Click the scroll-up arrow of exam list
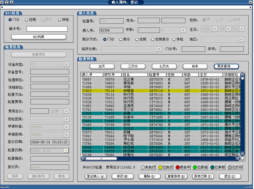The height and width of the screenshot is (189, 254). pyautogui.click(x=242, y=75)
